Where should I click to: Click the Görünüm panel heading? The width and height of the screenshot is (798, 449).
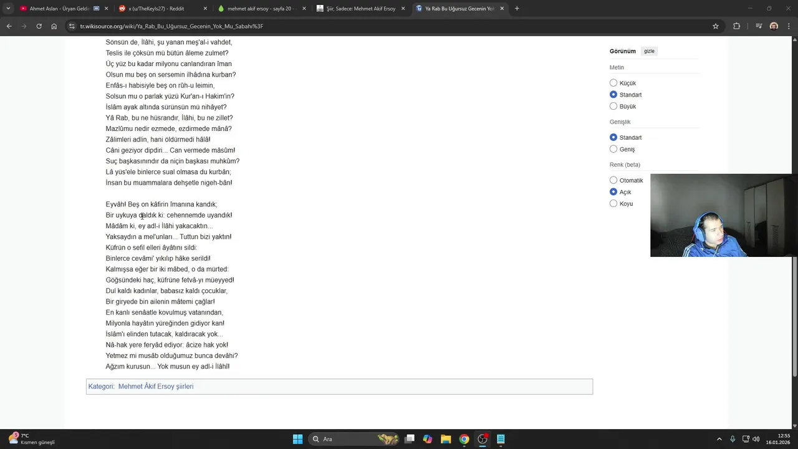coord(623,51)
